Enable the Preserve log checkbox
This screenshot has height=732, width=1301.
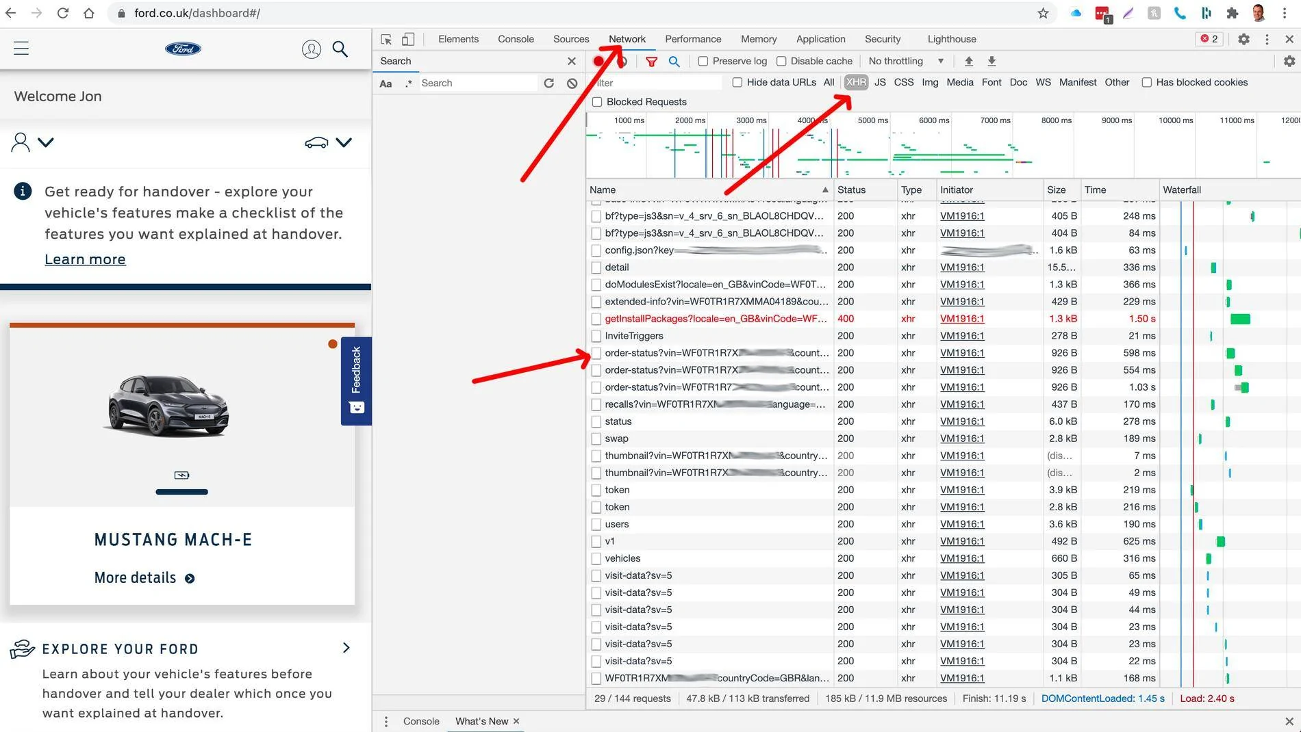[703, 61]
